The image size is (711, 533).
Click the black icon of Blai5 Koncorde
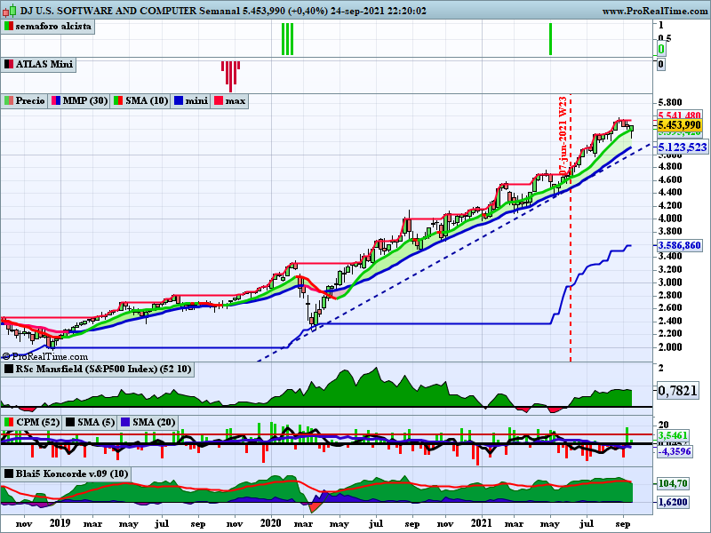9,474
